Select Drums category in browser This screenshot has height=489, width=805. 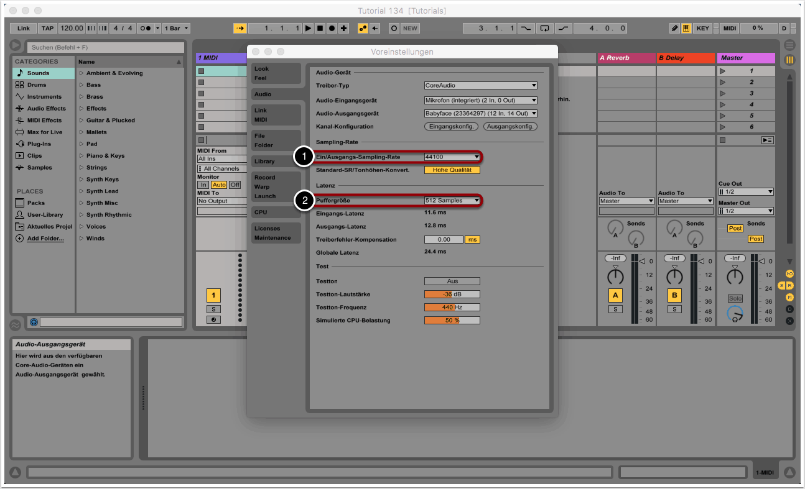coord(37,85)
